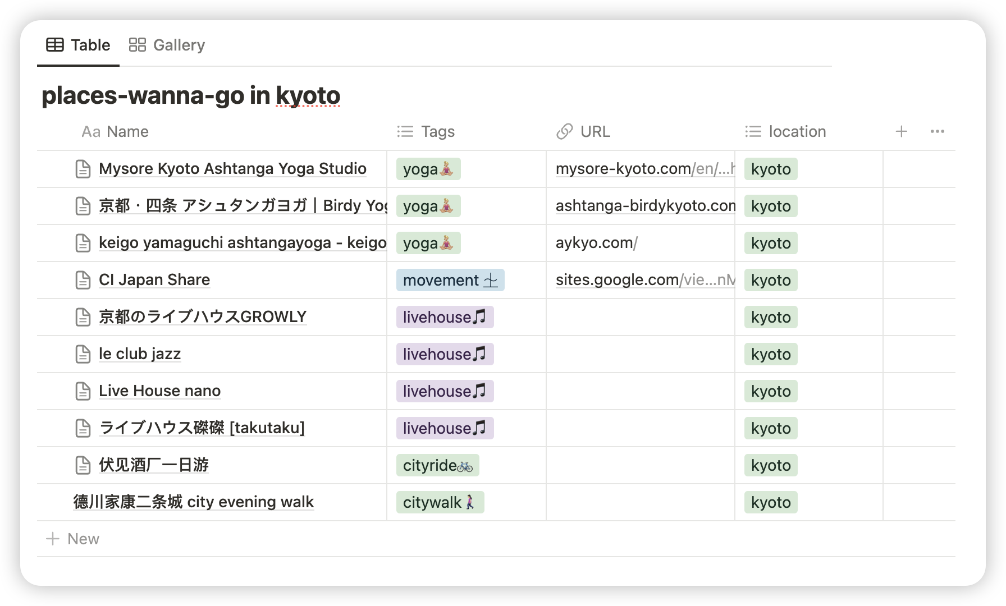Click the Tags list icon in header
The width and height of the screenshot is (1006, 606).
405,131
